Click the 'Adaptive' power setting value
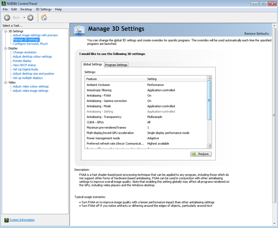 (x=153, y=138)
